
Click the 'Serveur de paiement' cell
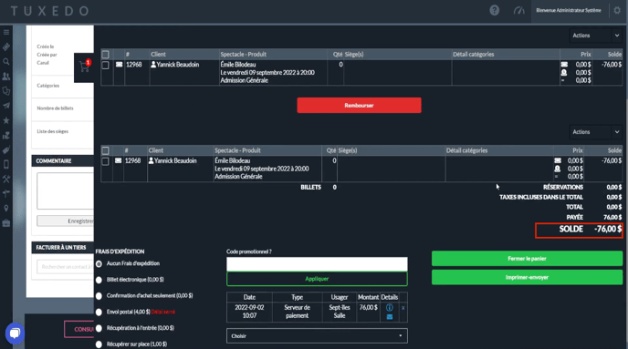(x=298, y=312)
